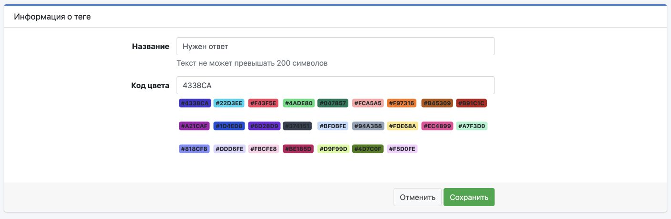
Task: Click the Информация о теге heading
Action: [52, 17]
